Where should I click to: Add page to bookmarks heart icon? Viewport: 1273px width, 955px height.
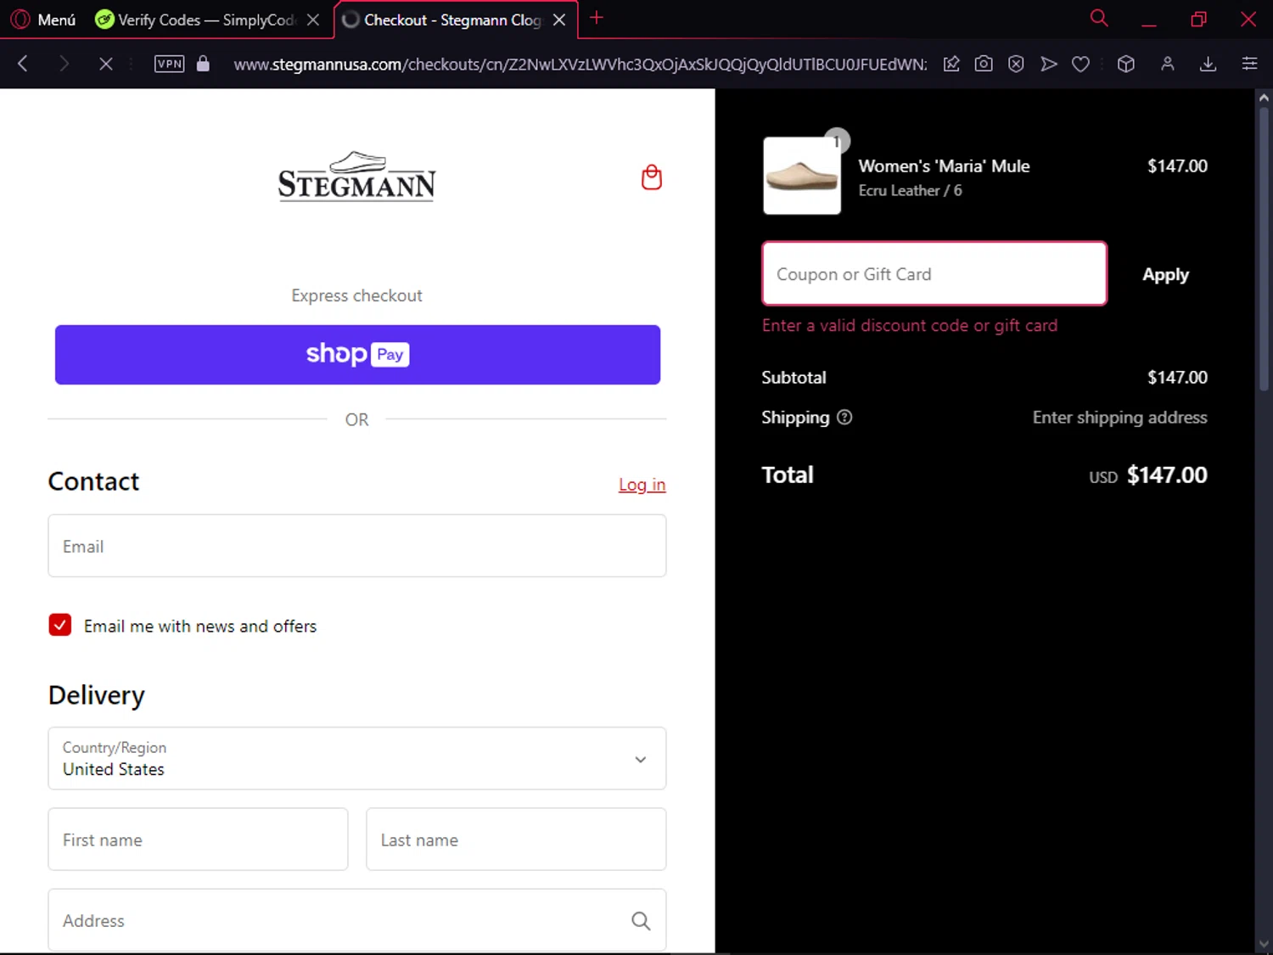[x=1080, y=64]
